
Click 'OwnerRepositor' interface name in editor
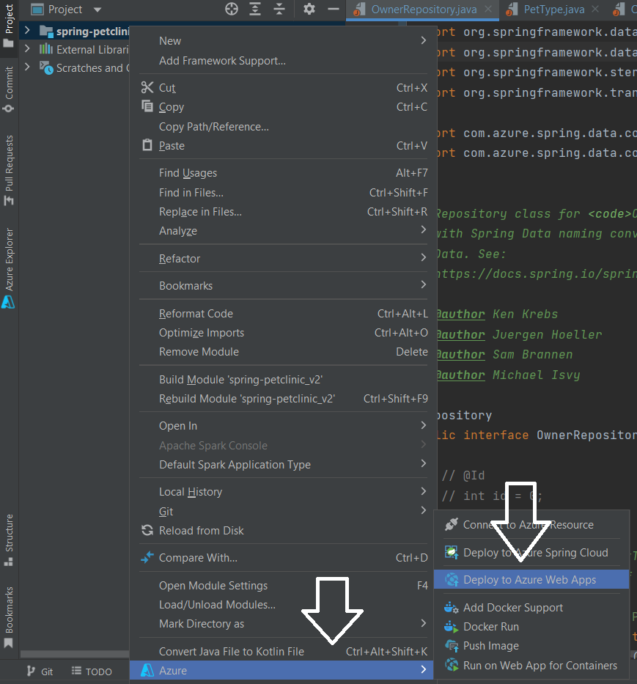click(x=586, y=435)
